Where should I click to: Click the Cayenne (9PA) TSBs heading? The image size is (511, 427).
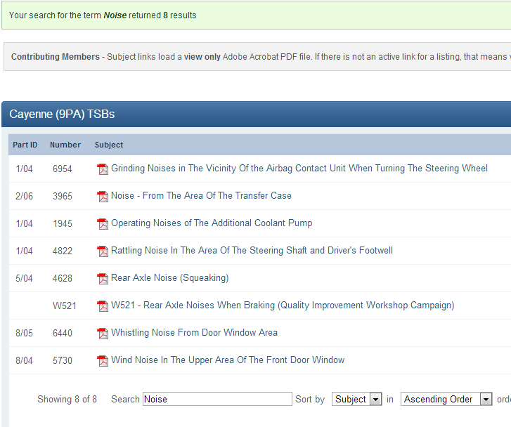coord(62,114)
